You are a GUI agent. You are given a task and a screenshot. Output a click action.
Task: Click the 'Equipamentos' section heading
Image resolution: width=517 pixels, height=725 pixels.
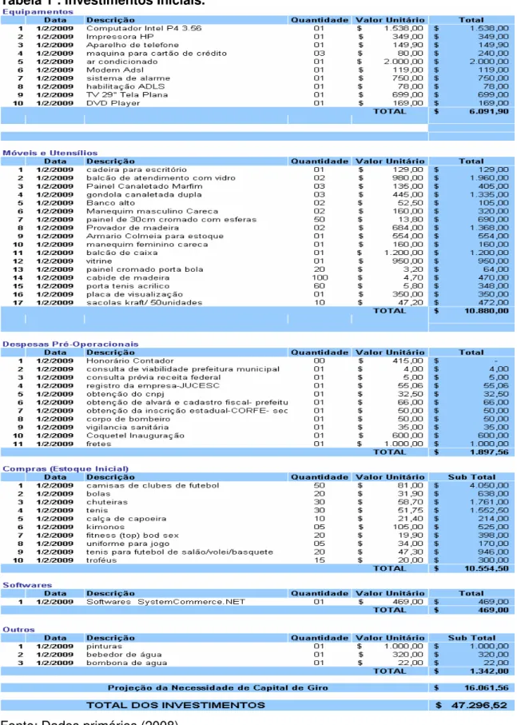click(x=38, y=11)
